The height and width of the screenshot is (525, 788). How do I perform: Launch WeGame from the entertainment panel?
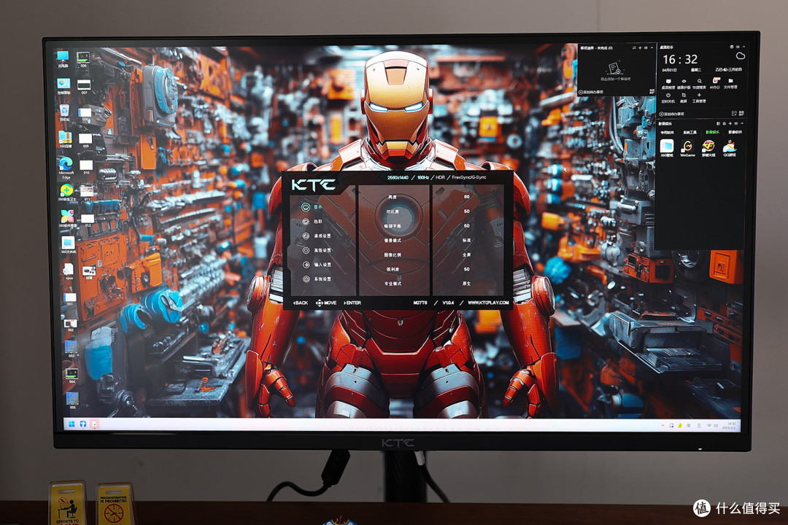click(x=687, y=148)
